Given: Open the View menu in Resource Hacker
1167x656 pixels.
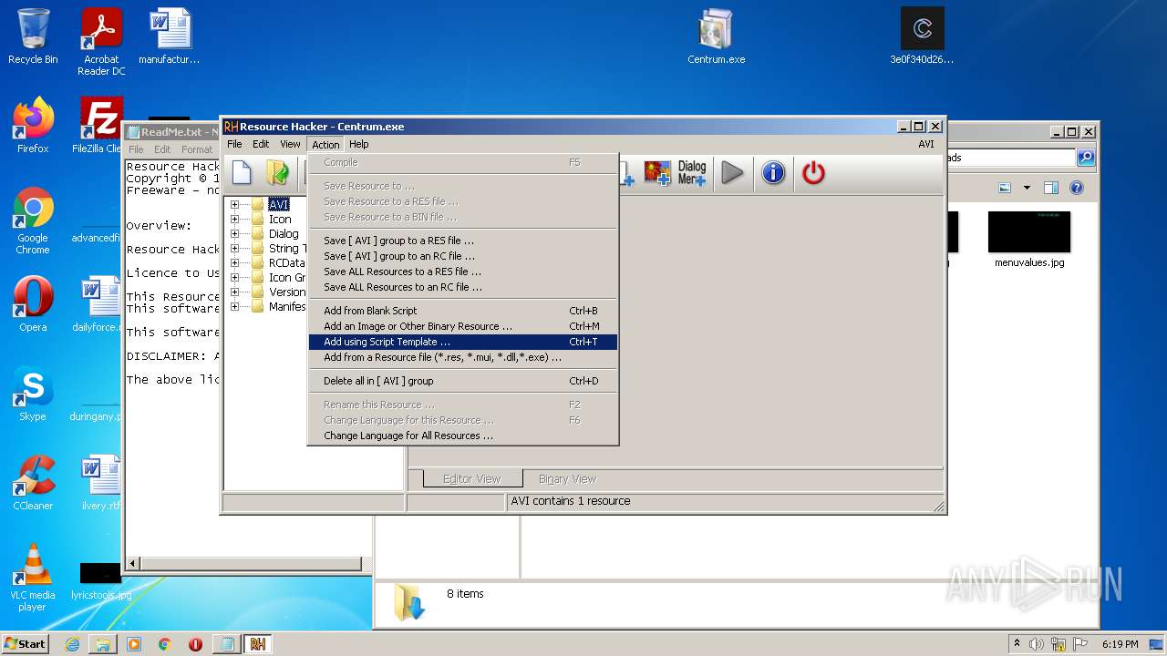Looking at the screenshot, I should click(x=290, y=144).
